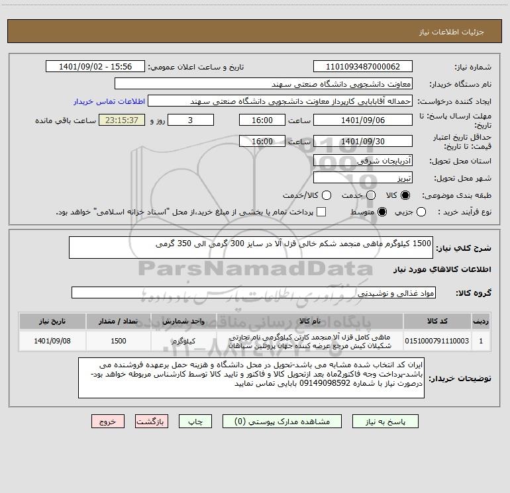The height and width of the screenshot is (493, 510).
Task: Click the remaining days field showing 3
Action: pyautogui.click(x=191, y=120)
